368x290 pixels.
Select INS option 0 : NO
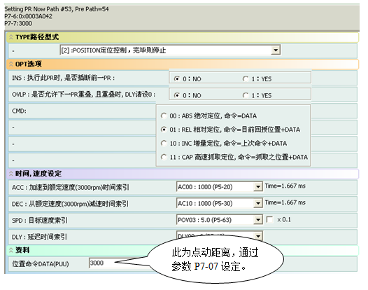point(177,78)
